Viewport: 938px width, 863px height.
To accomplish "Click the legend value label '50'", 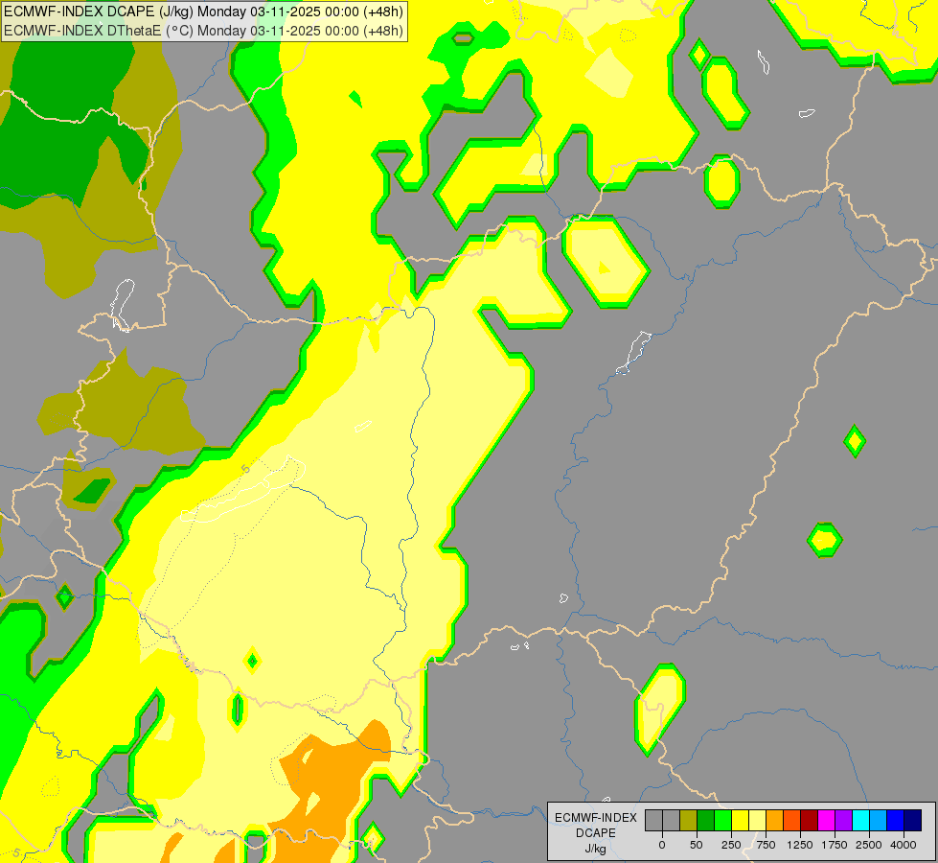I will pyautogui.click(x=697, y=845).
